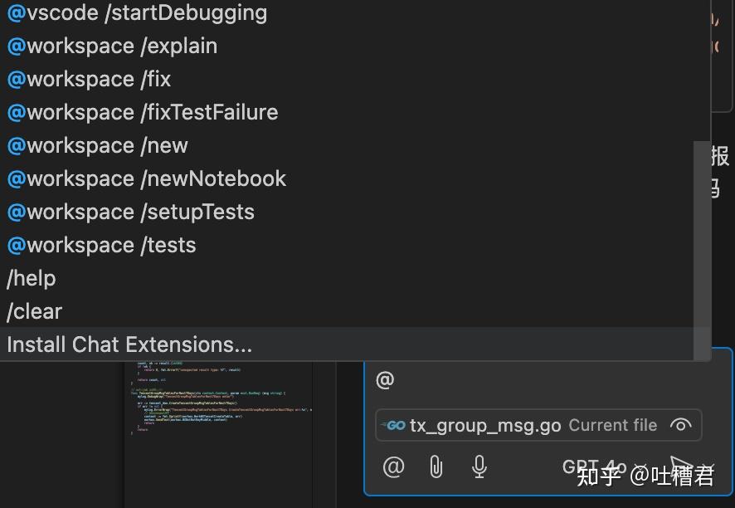Select /clear to reset the chat
This screenshot has height=508, width=735.
point(34,311)
